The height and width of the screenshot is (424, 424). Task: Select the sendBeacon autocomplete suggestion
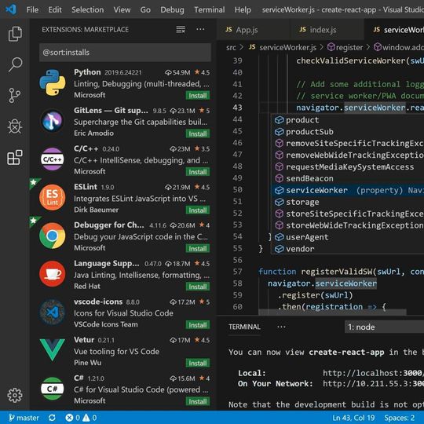click(x=349, y=178)
